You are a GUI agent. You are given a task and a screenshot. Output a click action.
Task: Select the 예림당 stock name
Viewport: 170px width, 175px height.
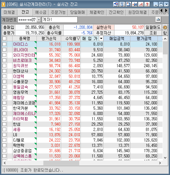point(19,97)
